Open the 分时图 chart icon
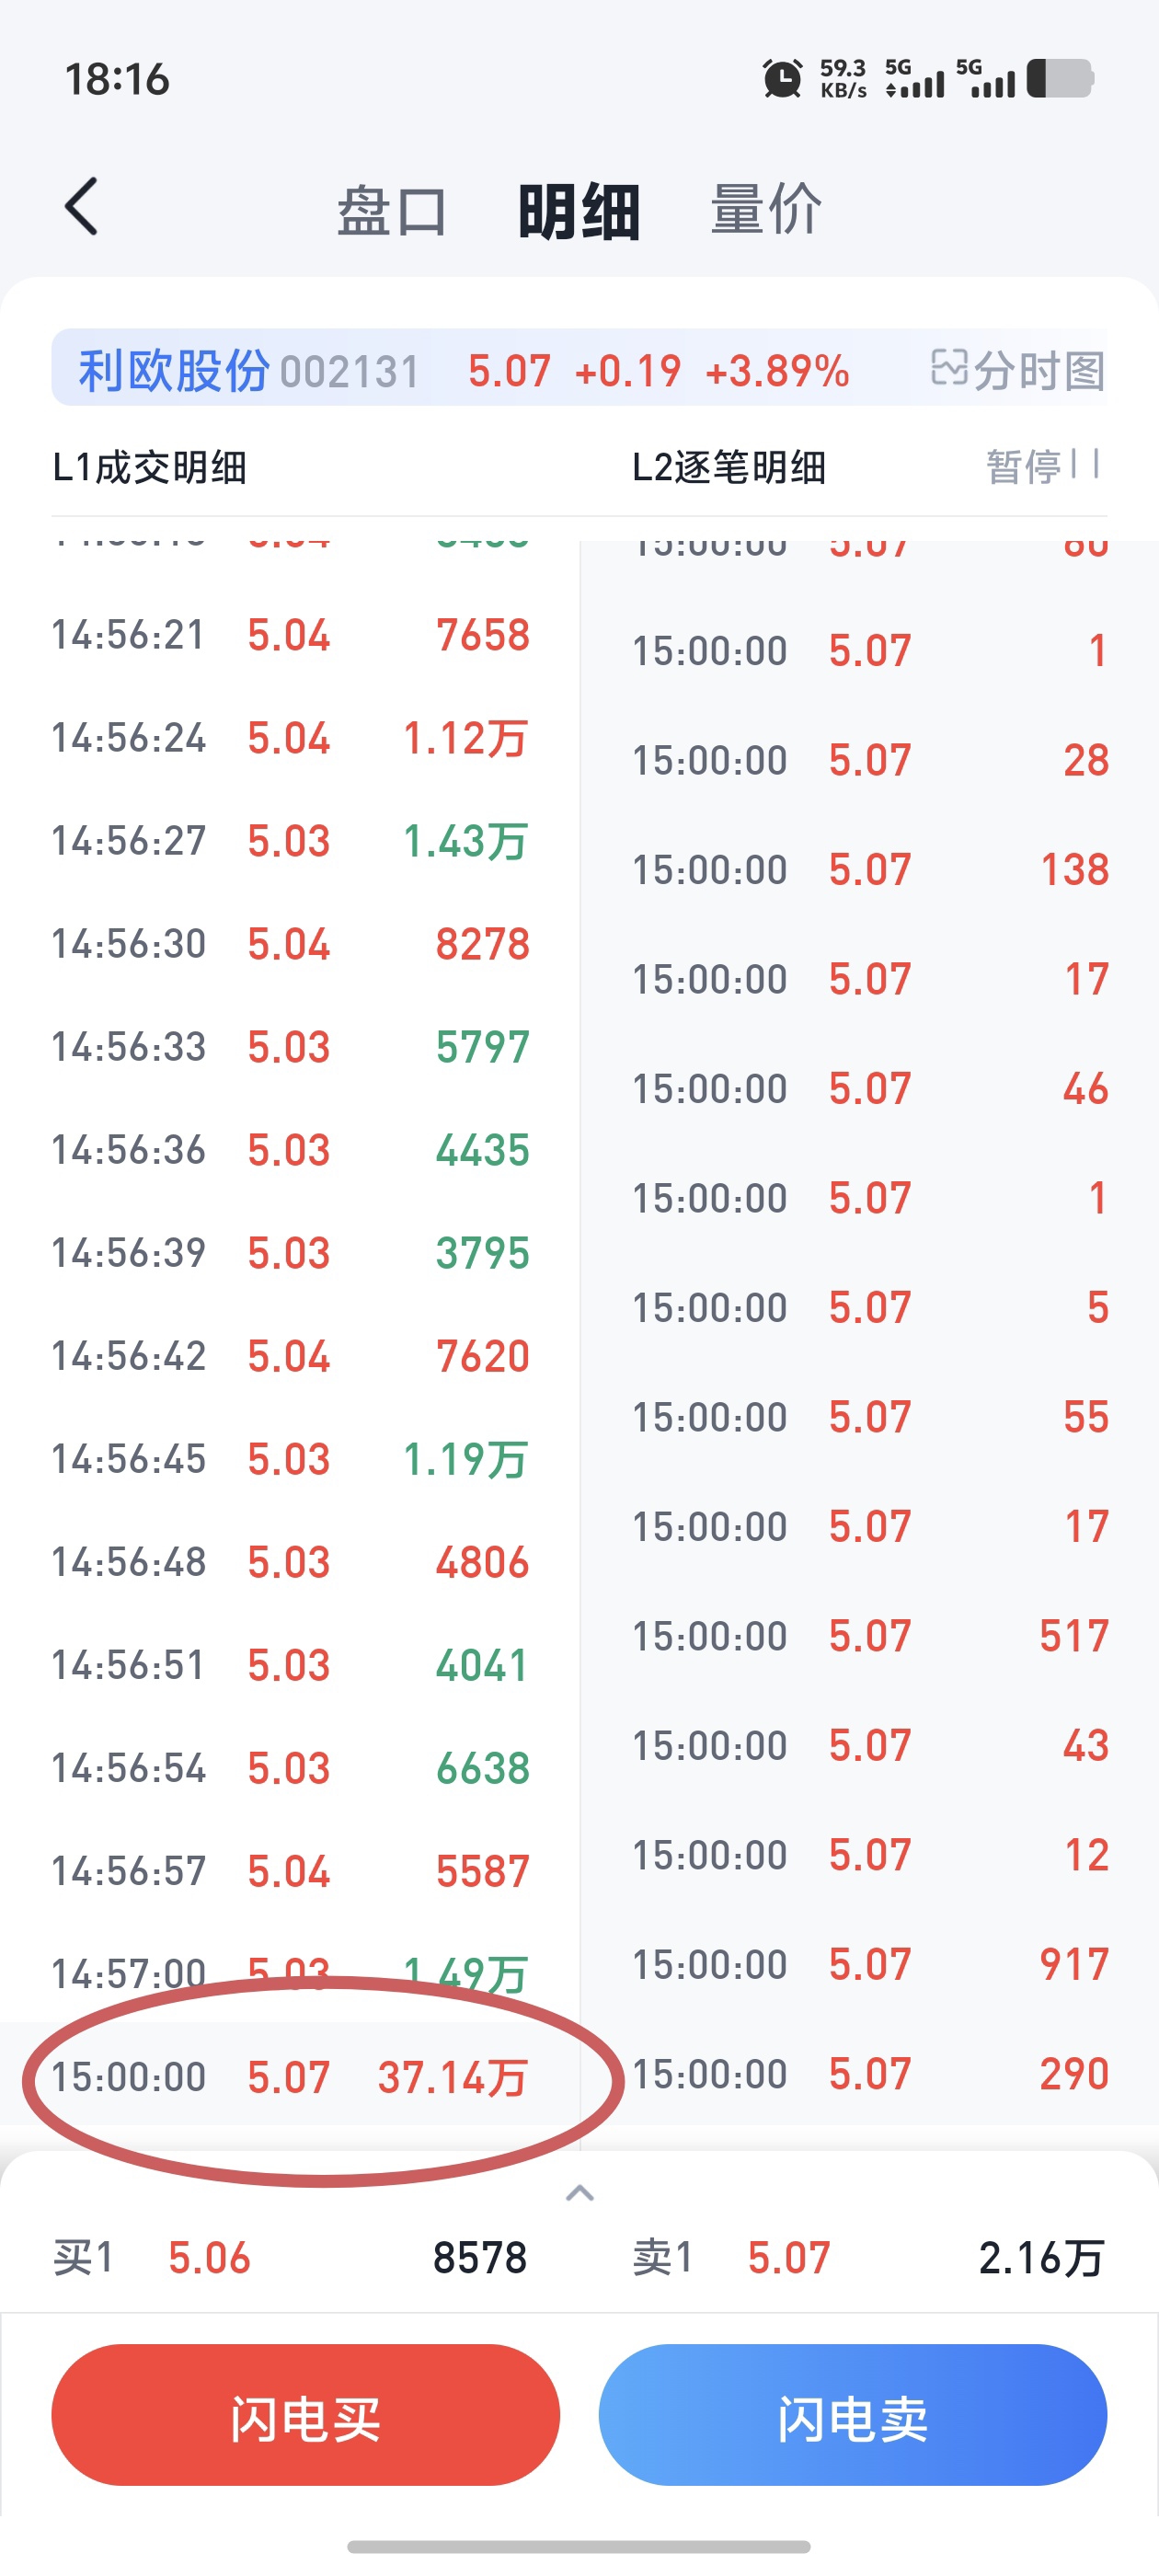The height and width of the screenshot is (2576, 1159). click(1017, 370)
